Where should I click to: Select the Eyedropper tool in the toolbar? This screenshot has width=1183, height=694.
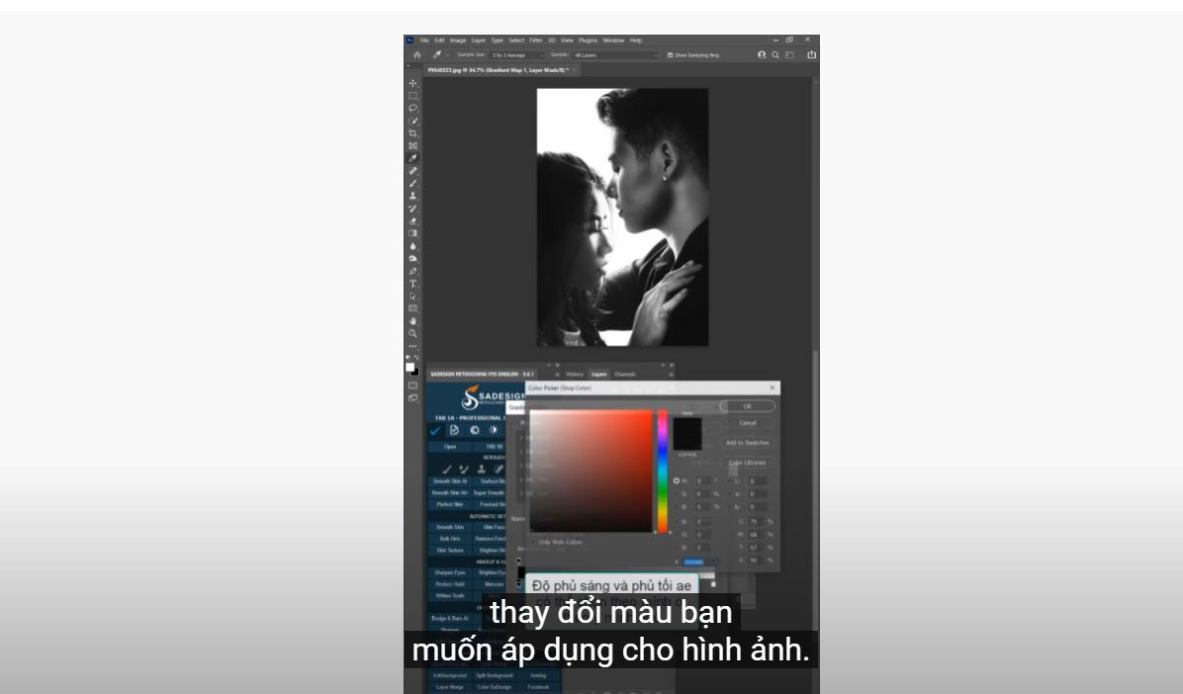tap(412, 158)
